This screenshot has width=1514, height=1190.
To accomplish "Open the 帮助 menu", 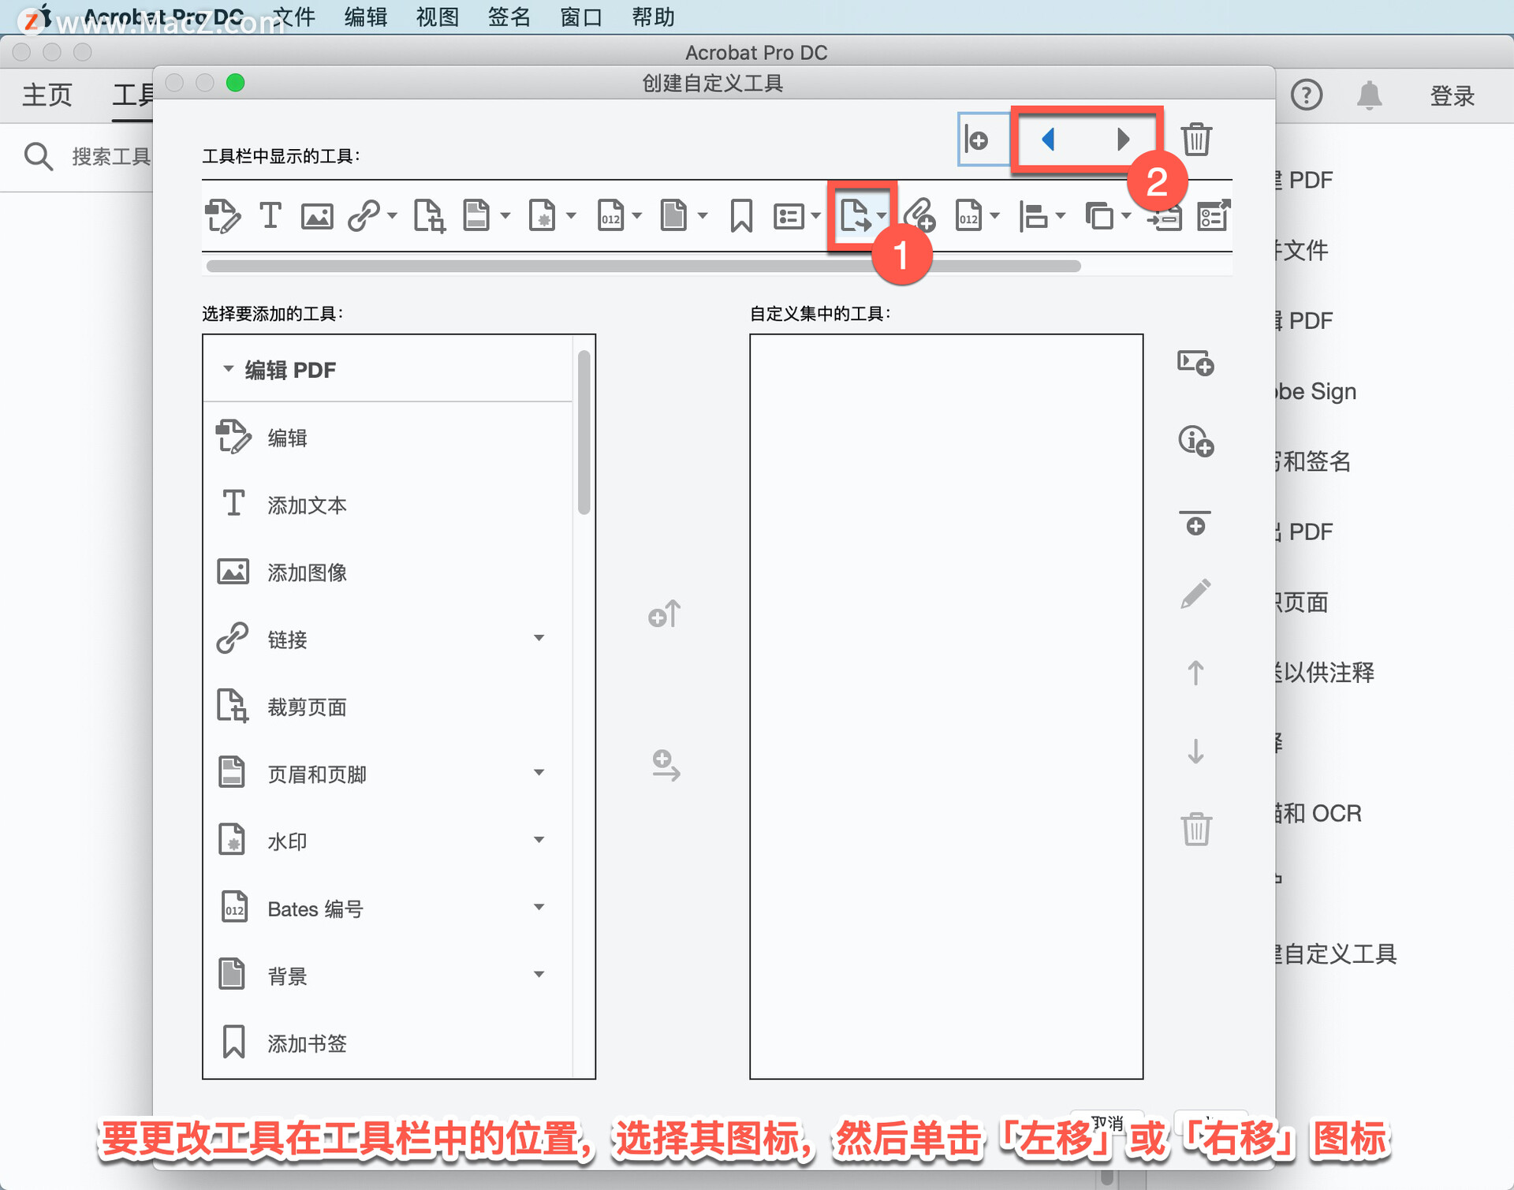I will (653, 17).
